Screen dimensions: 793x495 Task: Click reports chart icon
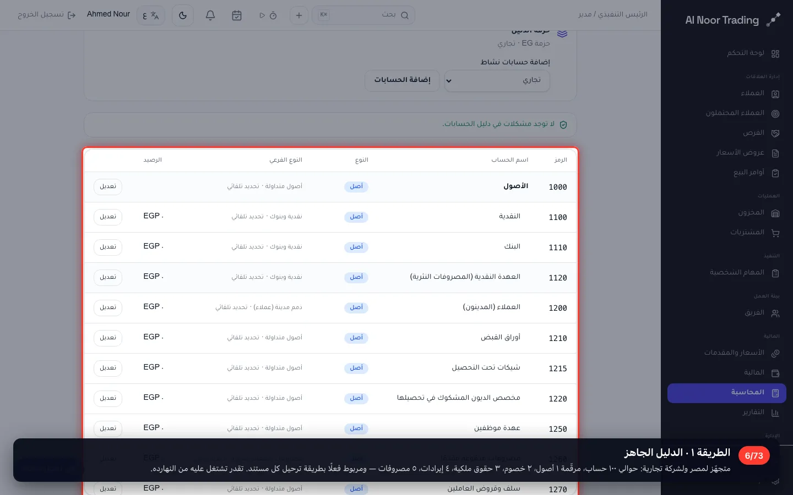click(x=775, y=413)
